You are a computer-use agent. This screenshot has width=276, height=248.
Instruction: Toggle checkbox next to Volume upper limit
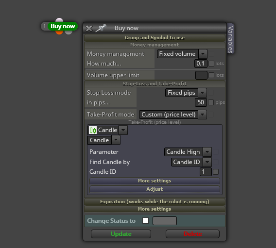pos(211,75)
